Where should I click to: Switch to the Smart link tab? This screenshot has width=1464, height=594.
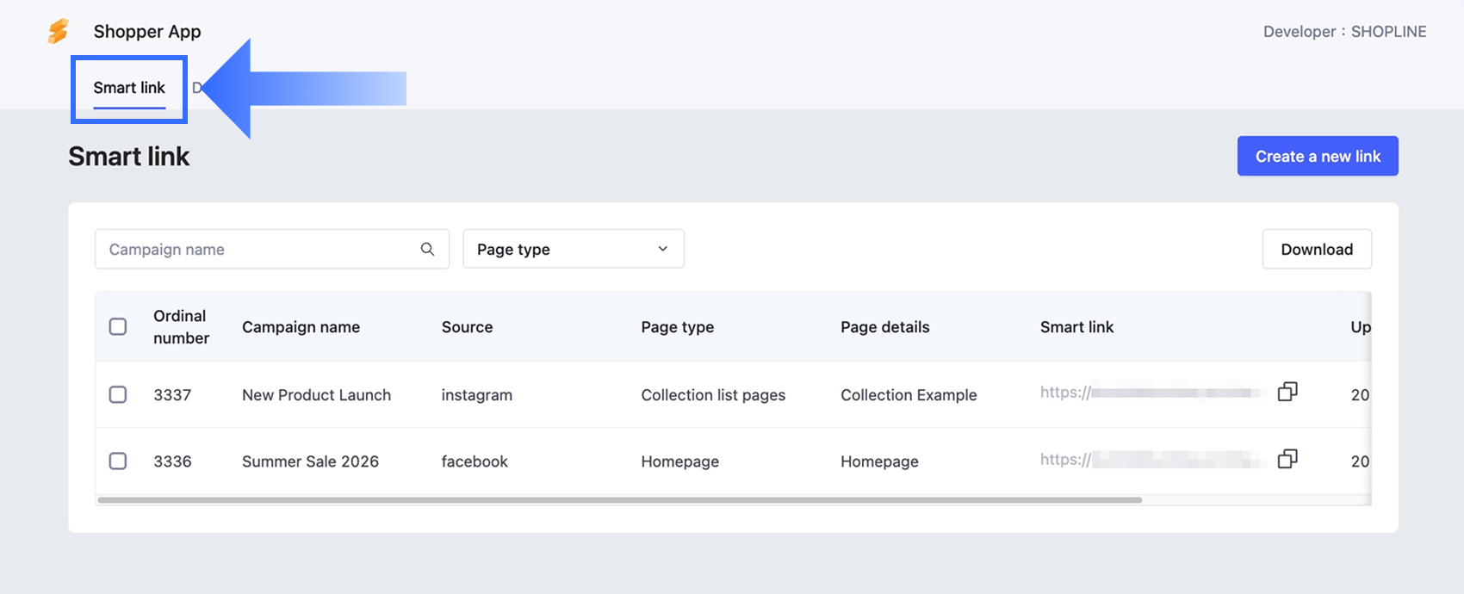[129, 88]
